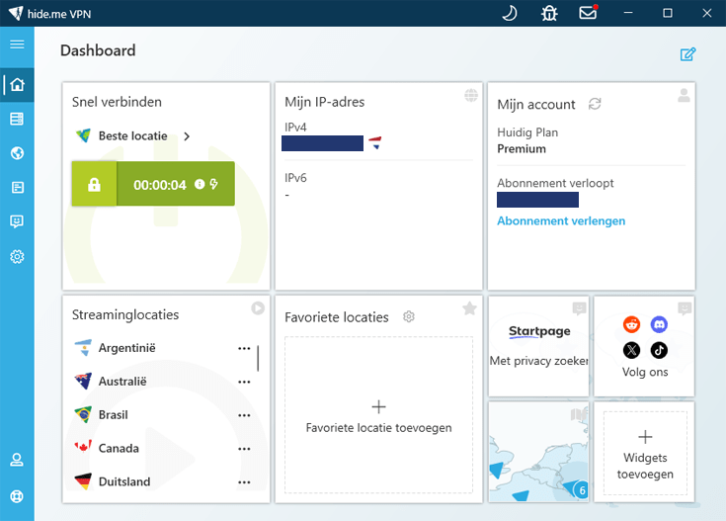This screenshot has height=521, width=726.
Task: Refresh Mijn account information
Action: point(595,104)
